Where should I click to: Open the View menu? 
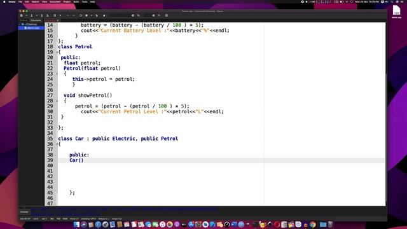tap(45, 1)
